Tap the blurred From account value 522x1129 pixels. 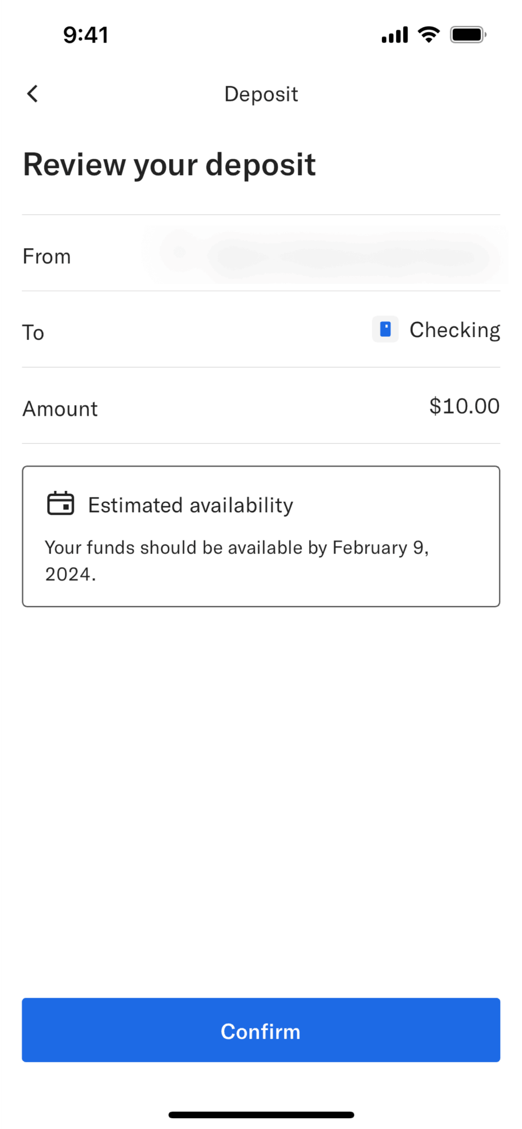326,256
